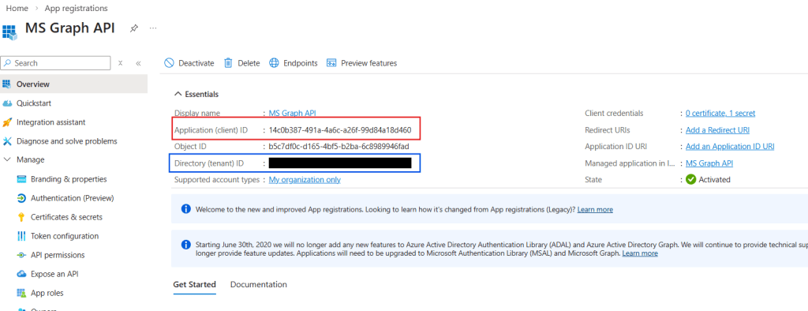Click the App registrations breadcrumb

click(77, 8)
